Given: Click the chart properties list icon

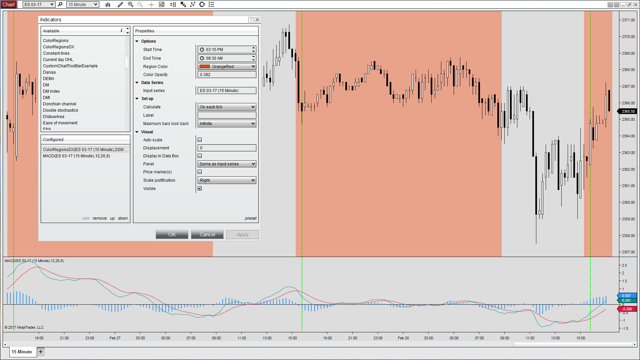Looking at the screenshot, I should coord(211,4).
